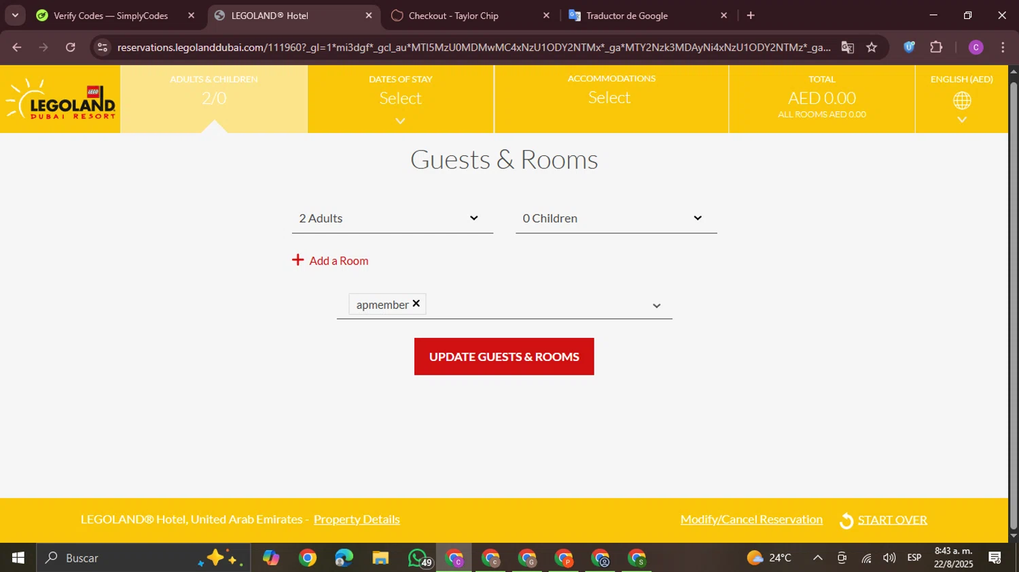
Task: Click the taskbar Buscar search box
Action: click(x=143, y=558)
